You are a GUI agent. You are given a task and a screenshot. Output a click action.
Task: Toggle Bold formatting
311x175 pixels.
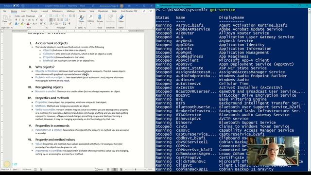pyautogui.click(x=16, y=20)
